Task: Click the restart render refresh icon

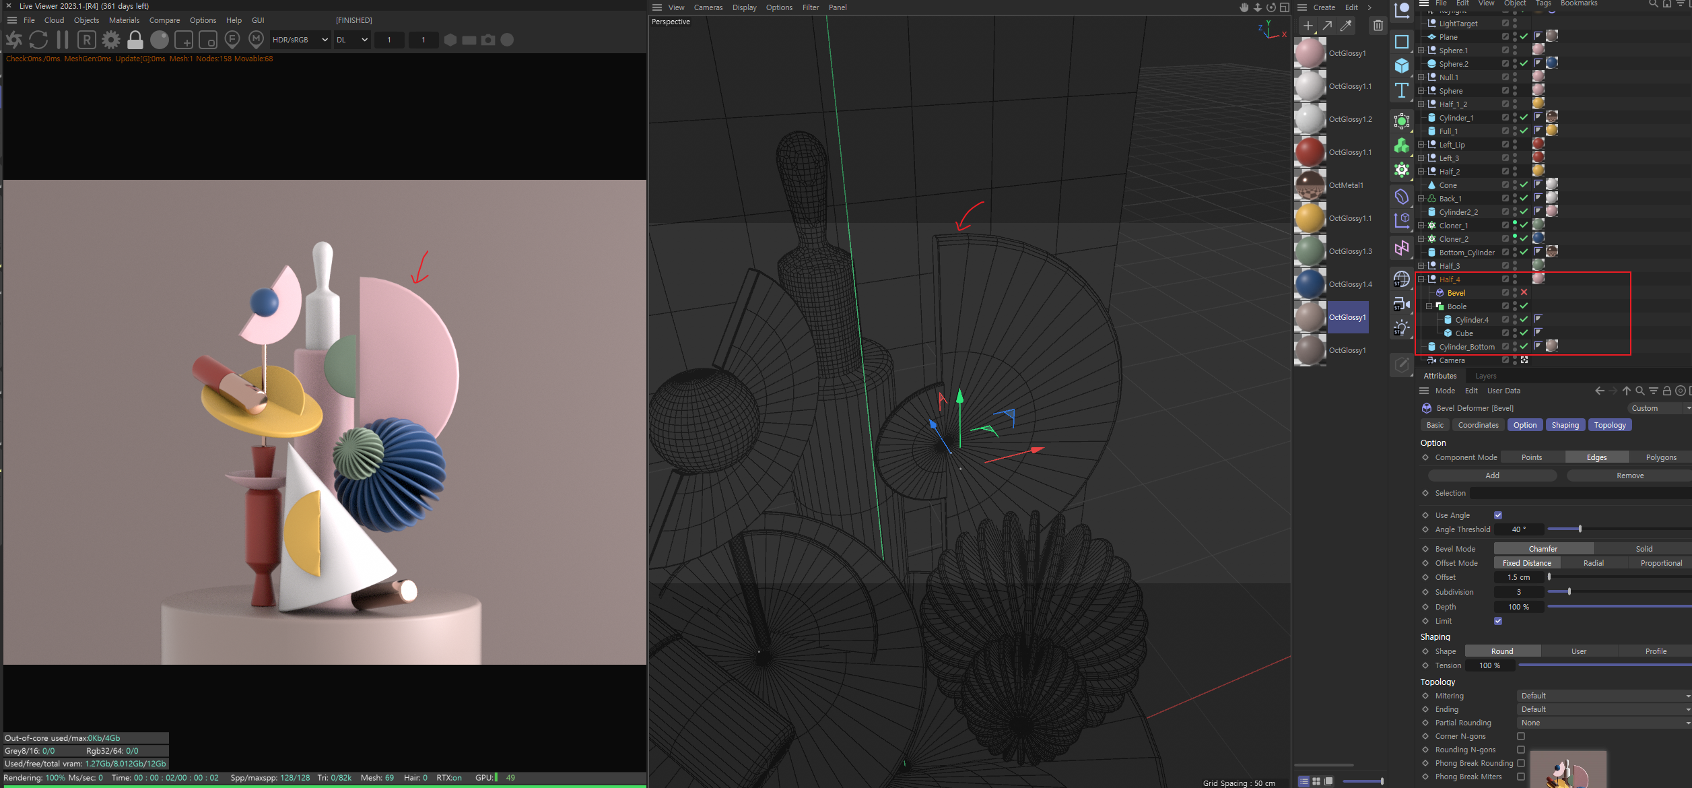Action: point(38,40)
